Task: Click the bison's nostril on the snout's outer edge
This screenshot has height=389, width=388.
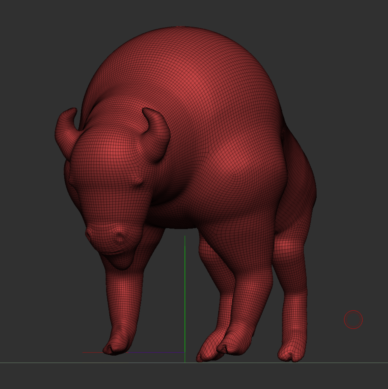Action: 89,234
